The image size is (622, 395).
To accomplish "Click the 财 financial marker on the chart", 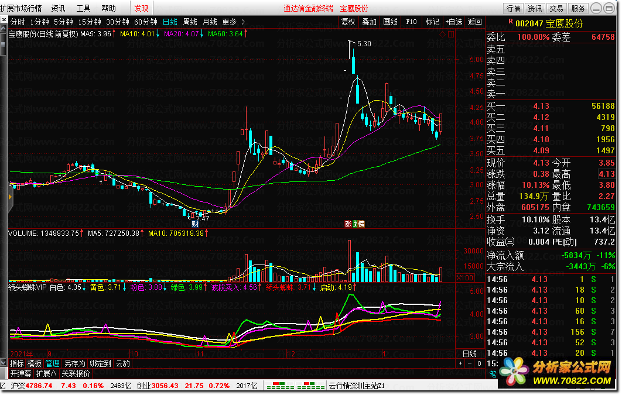I will 195,224.
